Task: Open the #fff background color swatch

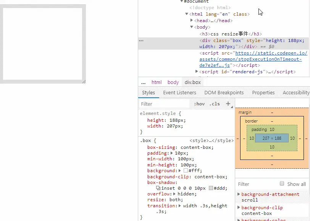Action: click(186, 170)
